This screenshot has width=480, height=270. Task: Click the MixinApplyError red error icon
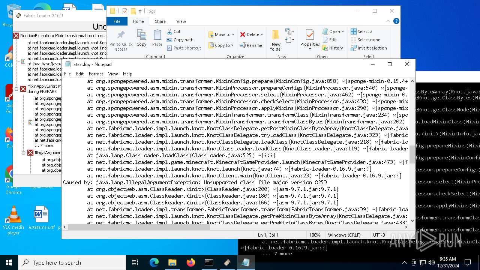[23, 89]
